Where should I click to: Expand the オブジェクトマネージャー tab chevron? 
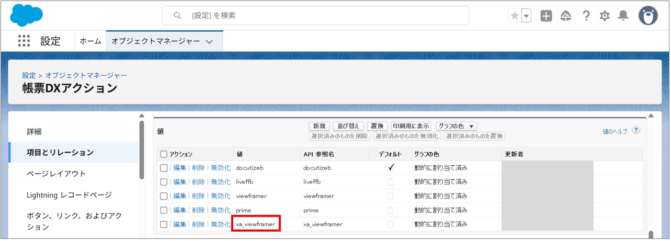(x=209, y=42)
